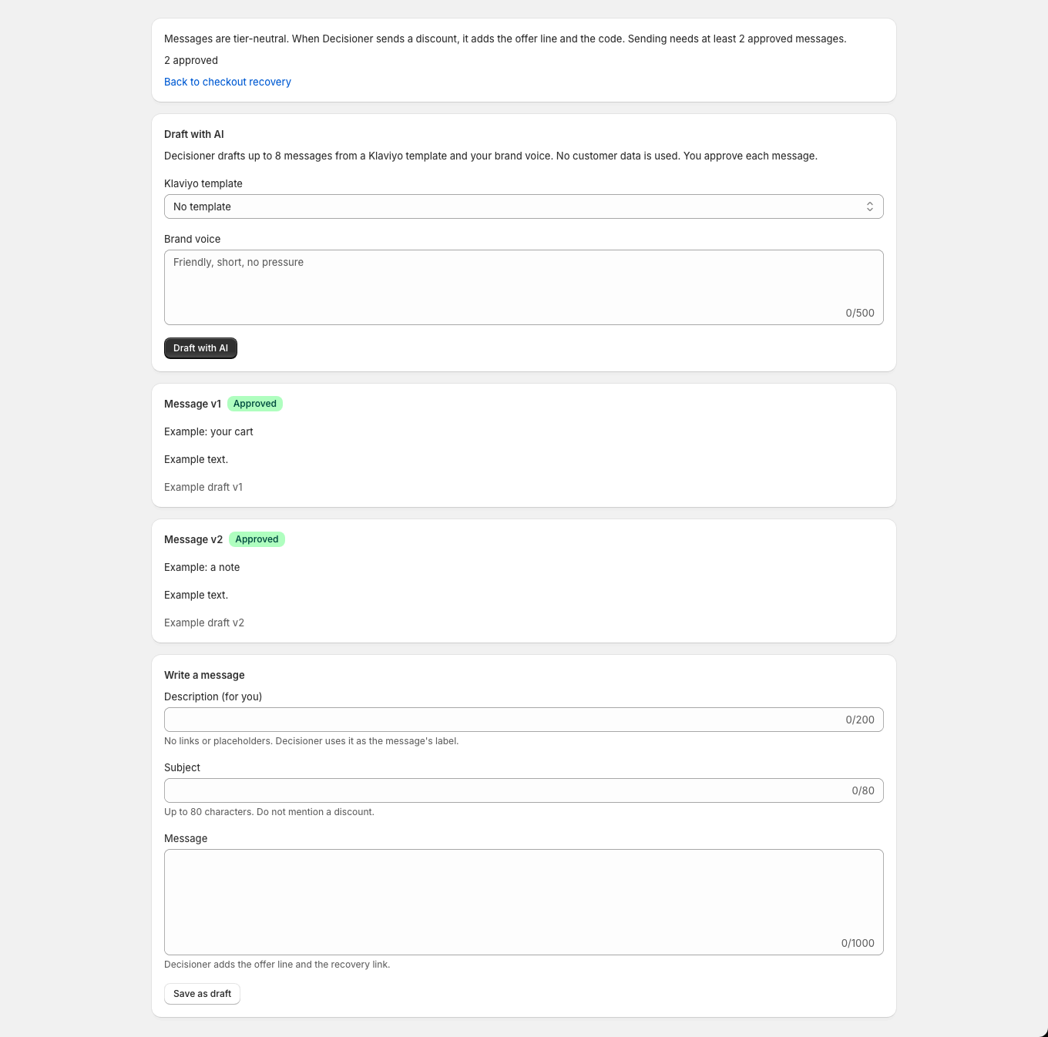Click the 'Example draft v2' label
The height and width of the screenshot is (1037, 1048).
204,623
